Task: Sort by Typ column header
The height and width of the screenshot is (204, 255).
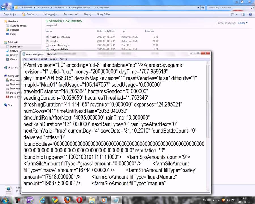Action: tap(123, 31)
